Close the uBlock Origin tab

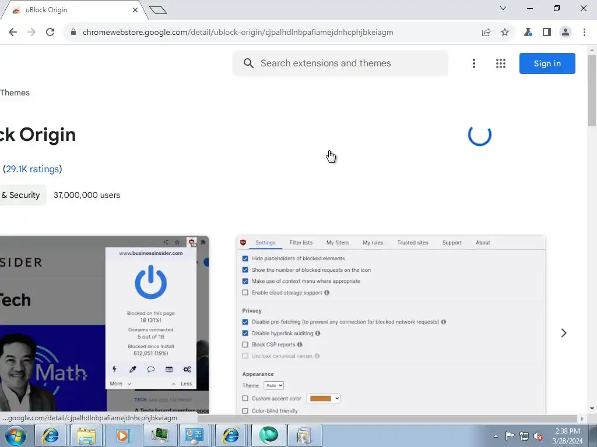click(x=135, y=10)
